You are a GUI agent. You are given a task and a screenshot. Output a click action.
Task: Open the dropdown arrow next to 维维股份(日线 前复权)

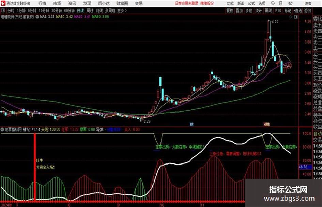pos(37,17)
